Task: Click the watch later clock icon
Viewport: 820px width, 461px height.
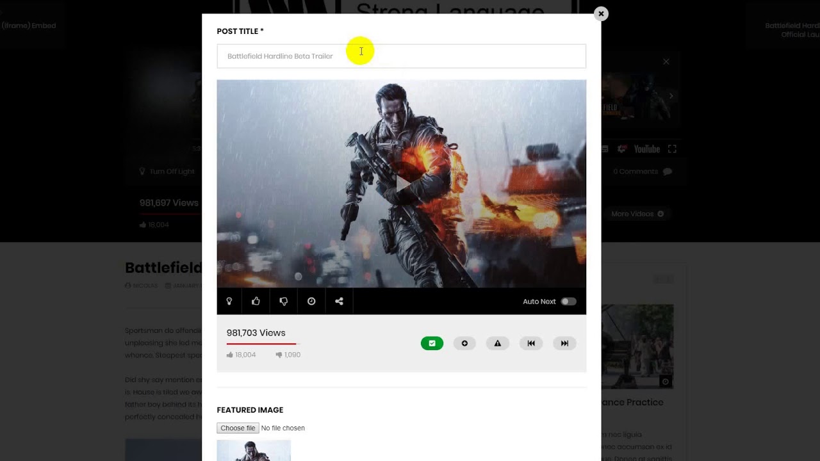Action: [311, 301]
